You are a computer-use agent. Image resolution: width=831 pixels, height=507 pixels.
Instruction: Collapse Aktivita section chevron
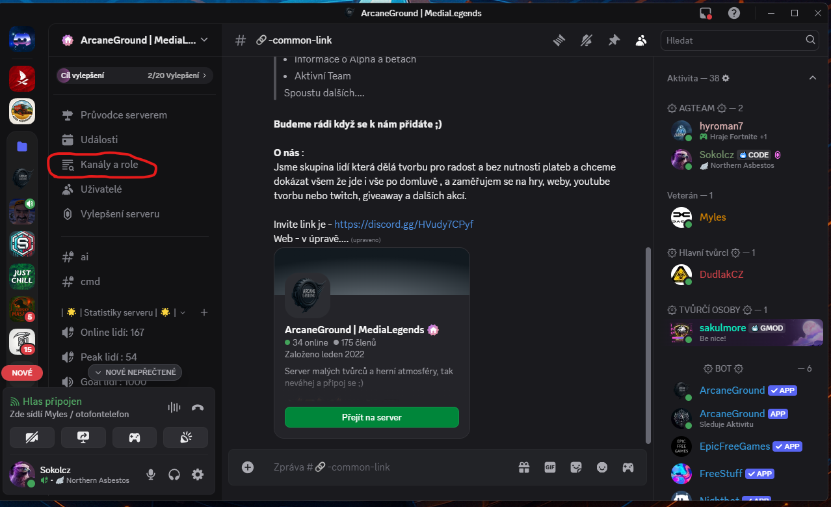[812, 78]
